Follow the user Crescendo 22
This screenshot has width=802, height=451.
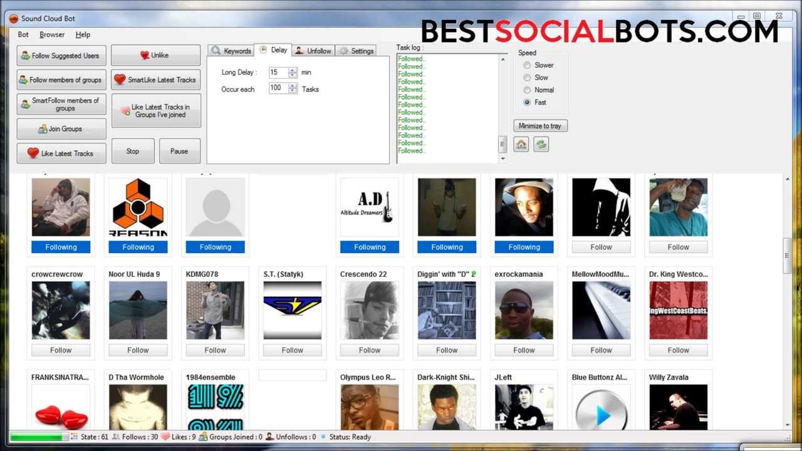370,350
